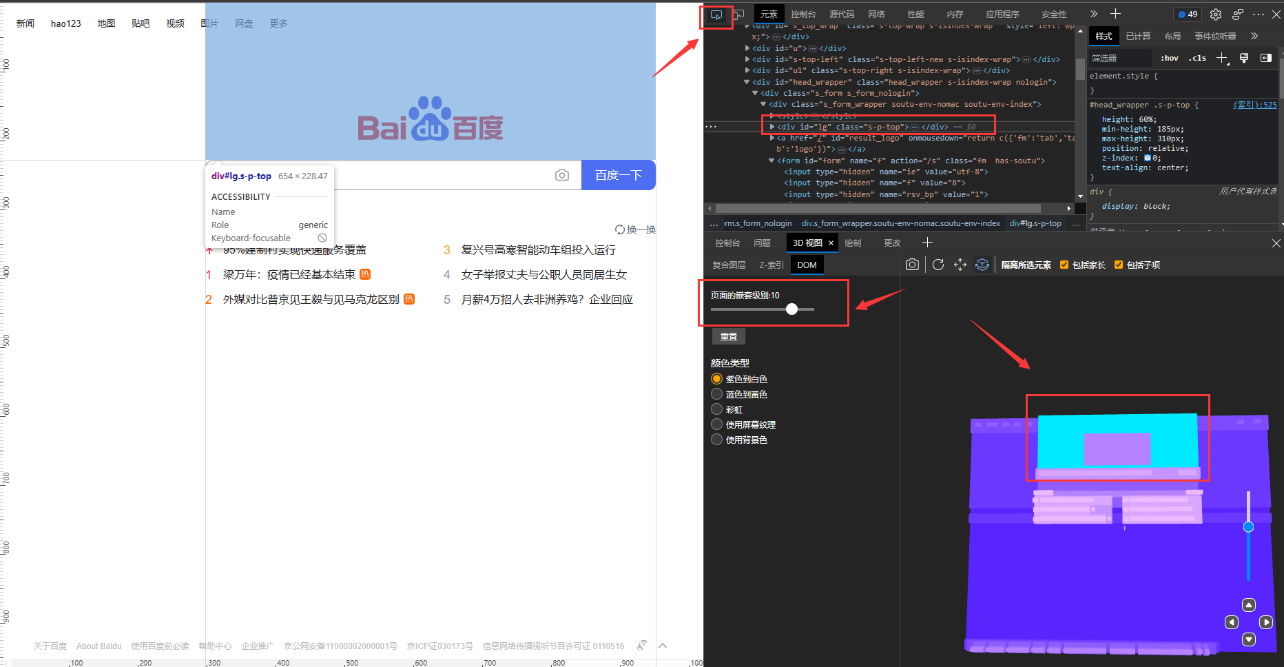Collapse the div class="s_form s_form_nologin" node
This screenshot has width=1284, height=667.
coord(756,93)
